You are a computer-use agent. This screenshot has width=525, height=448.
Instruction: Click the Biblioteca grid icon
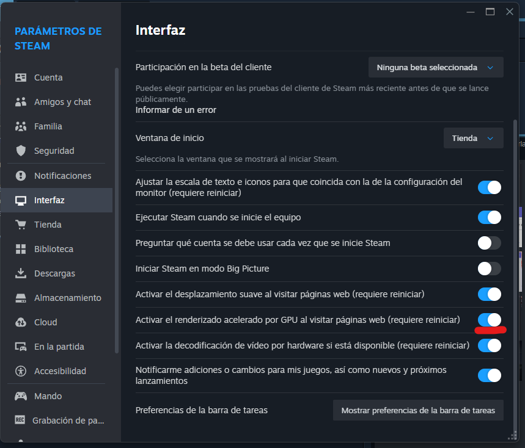point(21,249)
